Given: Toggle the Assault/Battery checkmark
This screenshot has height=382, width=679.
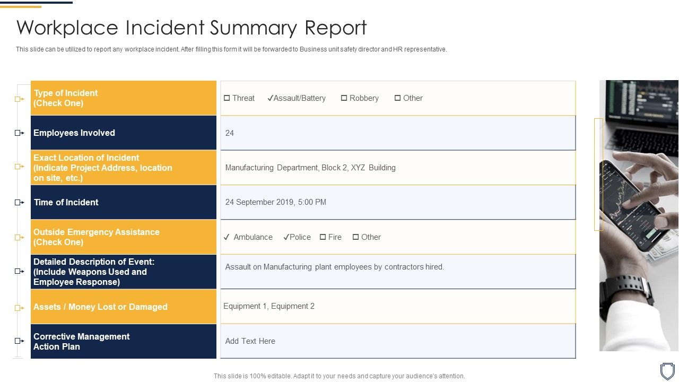Looking at the screenshot, I should point(271,98).
